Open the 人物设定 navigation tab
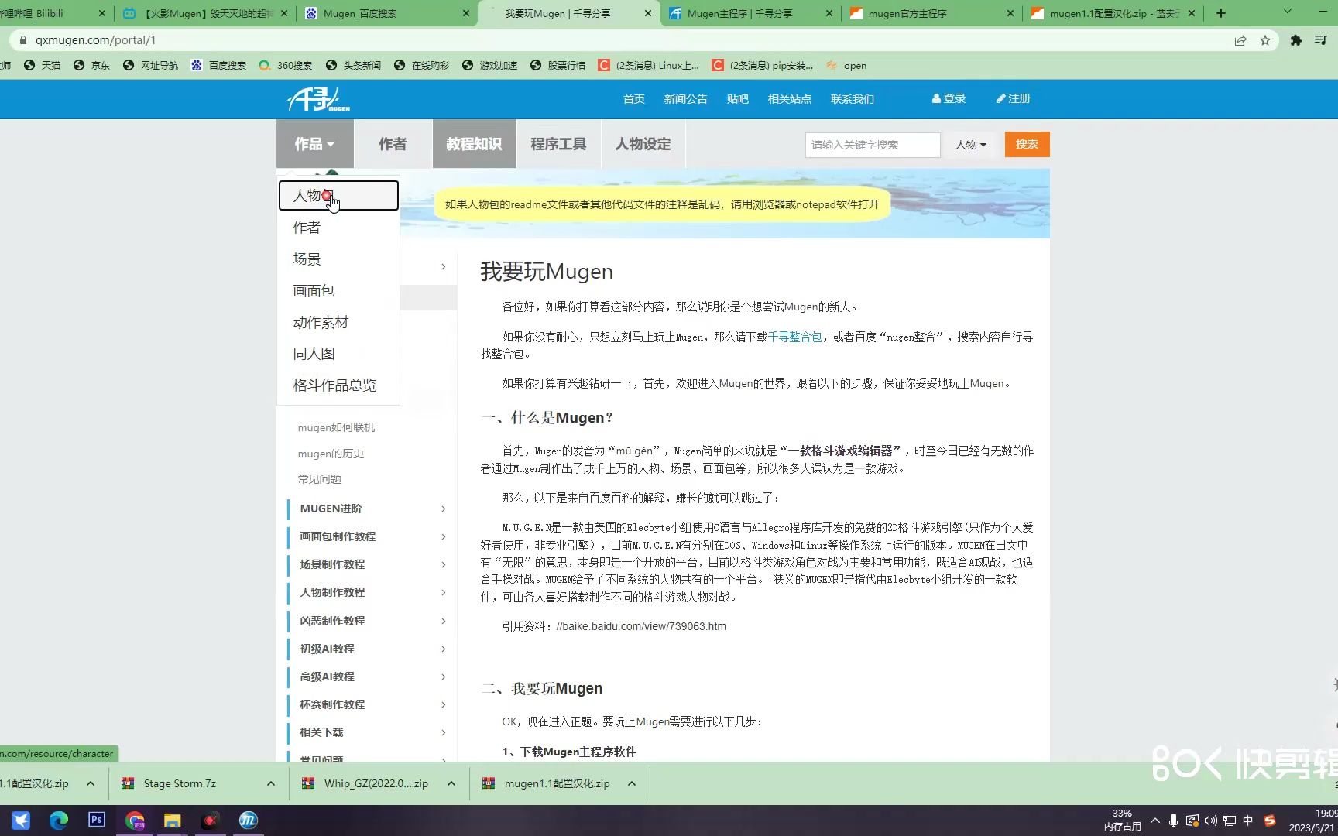Screen dimensions: 1338x836 click(643, 144)
